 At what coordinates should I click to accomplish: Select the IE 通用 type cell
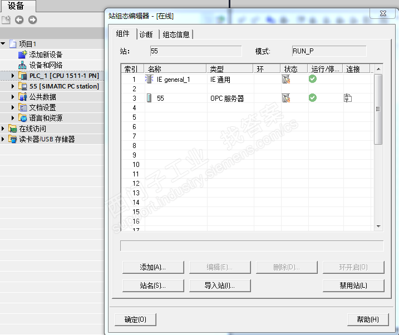point(220,80)
